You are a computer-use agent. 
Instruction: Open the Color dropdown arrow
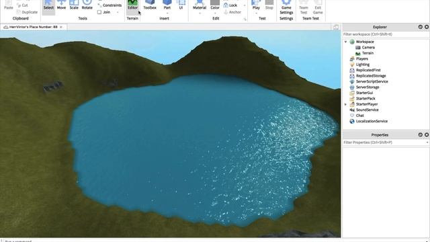pos(215,13)
